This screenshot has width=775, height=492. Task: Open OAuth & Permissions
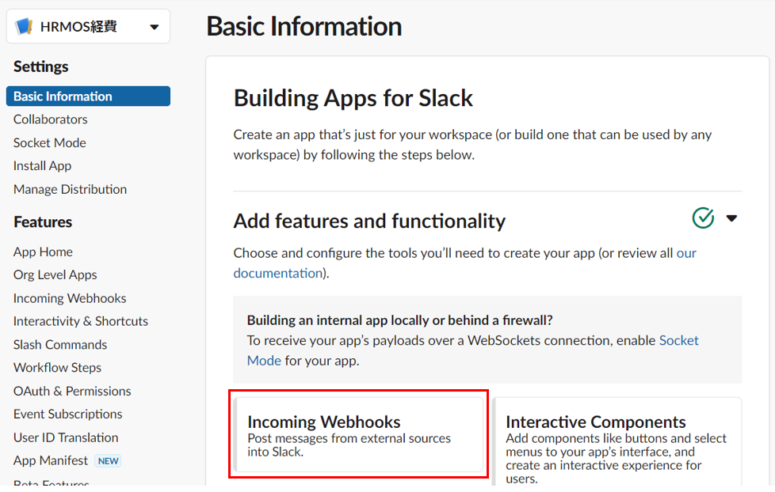click(x=72, y=391)
